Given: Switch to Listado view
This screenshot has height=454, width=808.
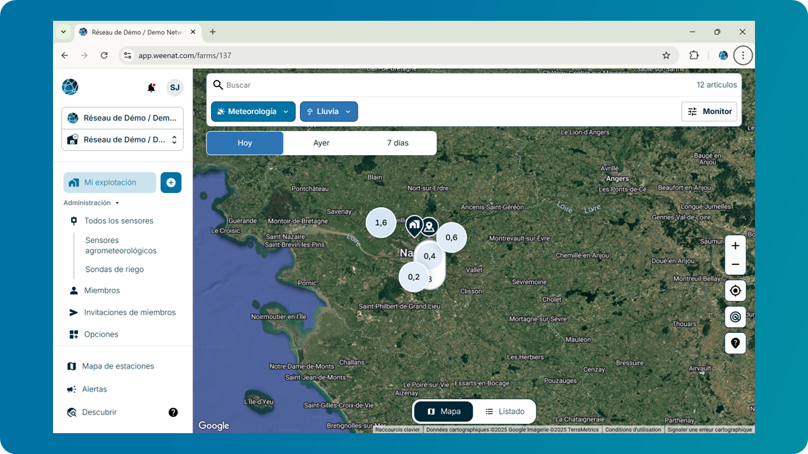Looking at the screenshot, I should click(x=504, y=412).
